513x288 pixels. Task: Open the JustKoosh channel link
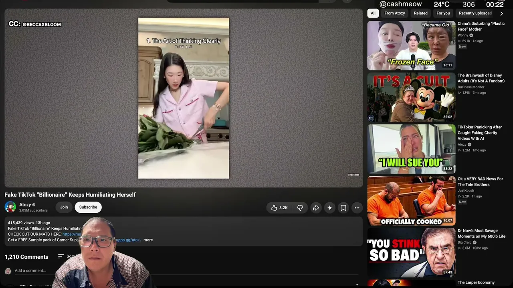466,191
